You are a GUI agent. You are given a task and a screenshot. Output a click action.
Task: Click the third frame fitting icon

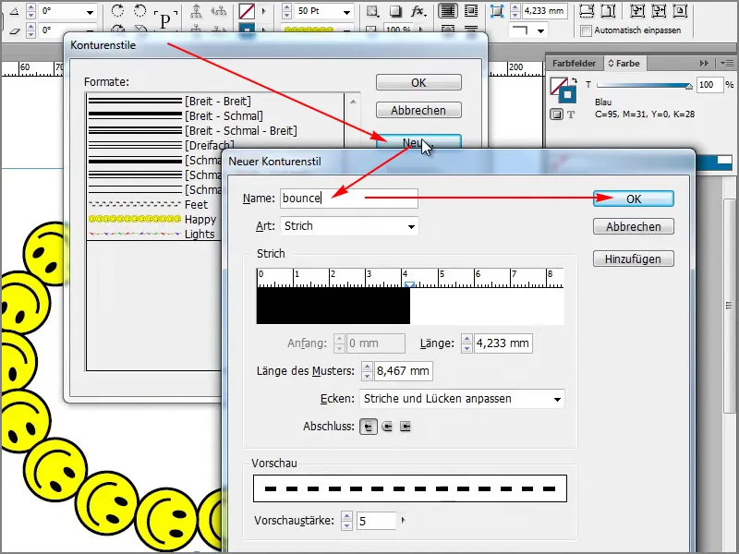pyautogui.click(x=636, y=10)
